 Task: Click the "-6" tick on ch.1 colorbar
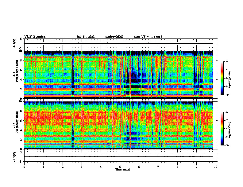[226, 61]
